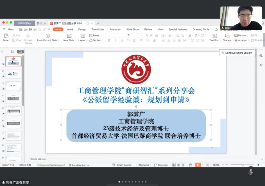265x186 pixels.
Task: Insert a Text Box
Action: pos(215,36)
